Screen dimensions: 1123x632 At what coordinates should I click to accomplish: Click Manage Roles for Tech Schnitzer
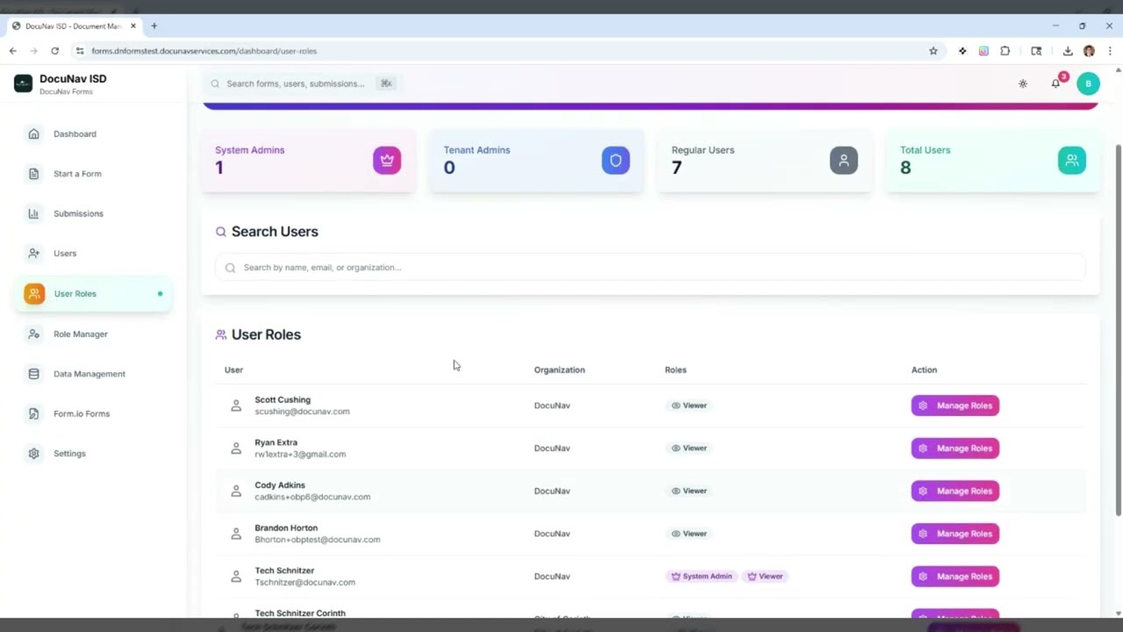tap(955, 577)
